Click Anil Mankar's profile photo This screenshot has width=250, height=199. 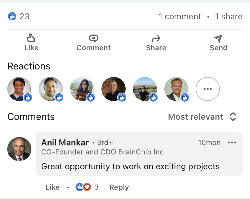click(19, 149)
